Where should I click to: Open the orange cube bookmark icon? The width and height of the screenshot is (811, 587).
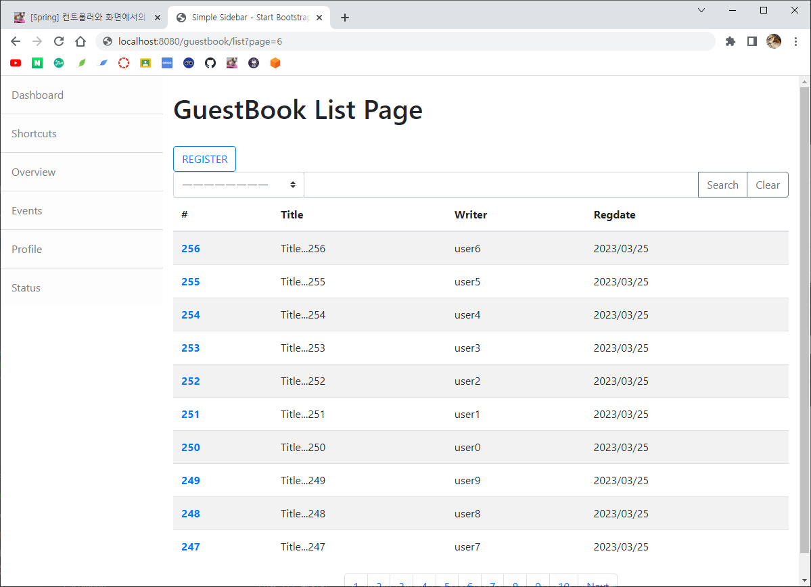(275, 63)
